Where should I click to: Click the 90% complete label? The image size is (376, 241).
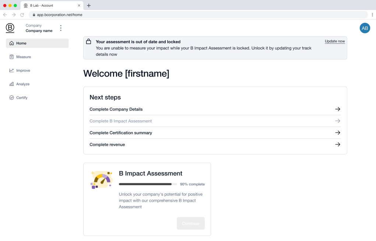[192, 184]
